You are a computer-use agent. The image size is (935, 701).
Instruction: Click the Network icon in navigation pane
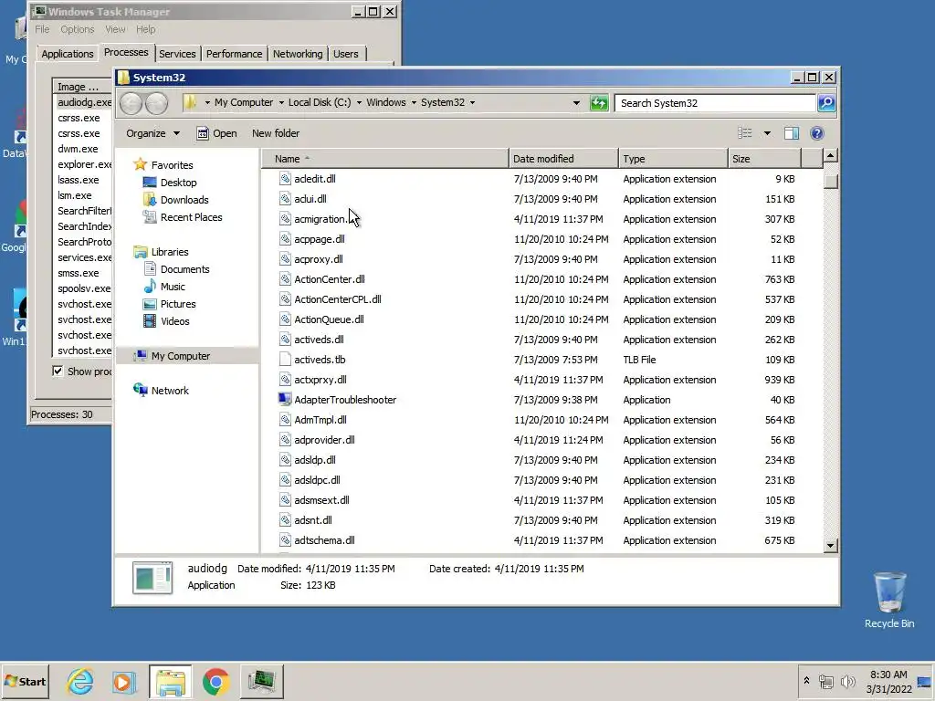tap(140, 390)
